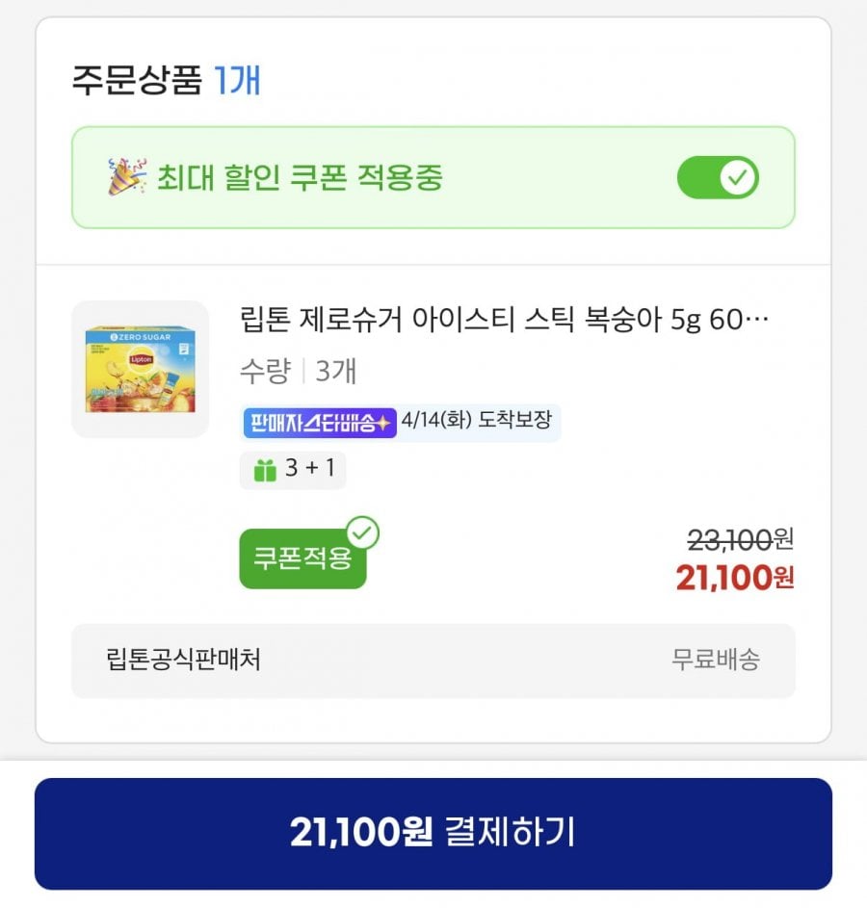The width and height of the screenshot is (867, 908).
Task: Click the blue 1개 item count
Action: click(237, 81)
